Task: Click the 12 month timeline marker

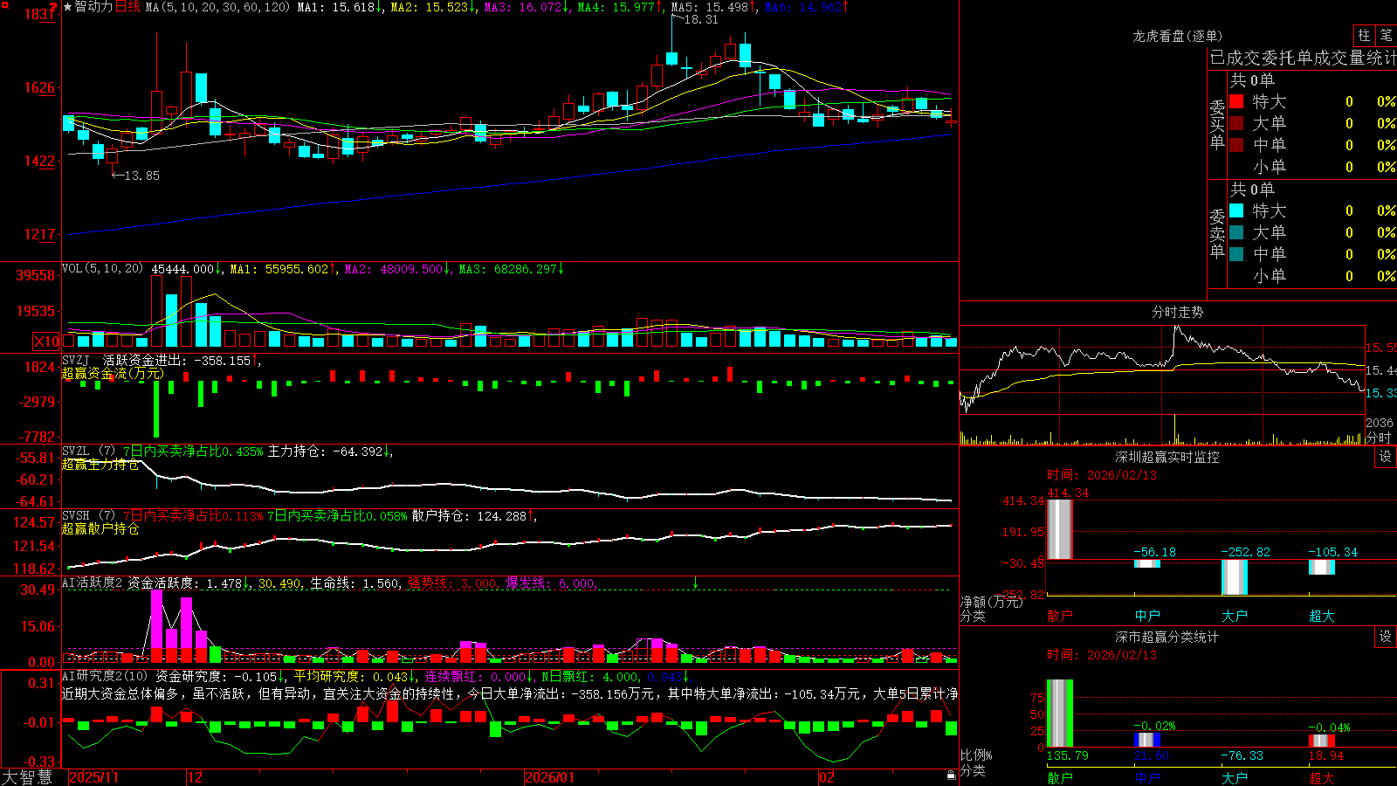Action: [195, 777]
